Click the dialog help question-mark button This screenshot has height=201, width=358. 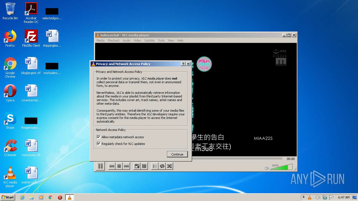183,64
